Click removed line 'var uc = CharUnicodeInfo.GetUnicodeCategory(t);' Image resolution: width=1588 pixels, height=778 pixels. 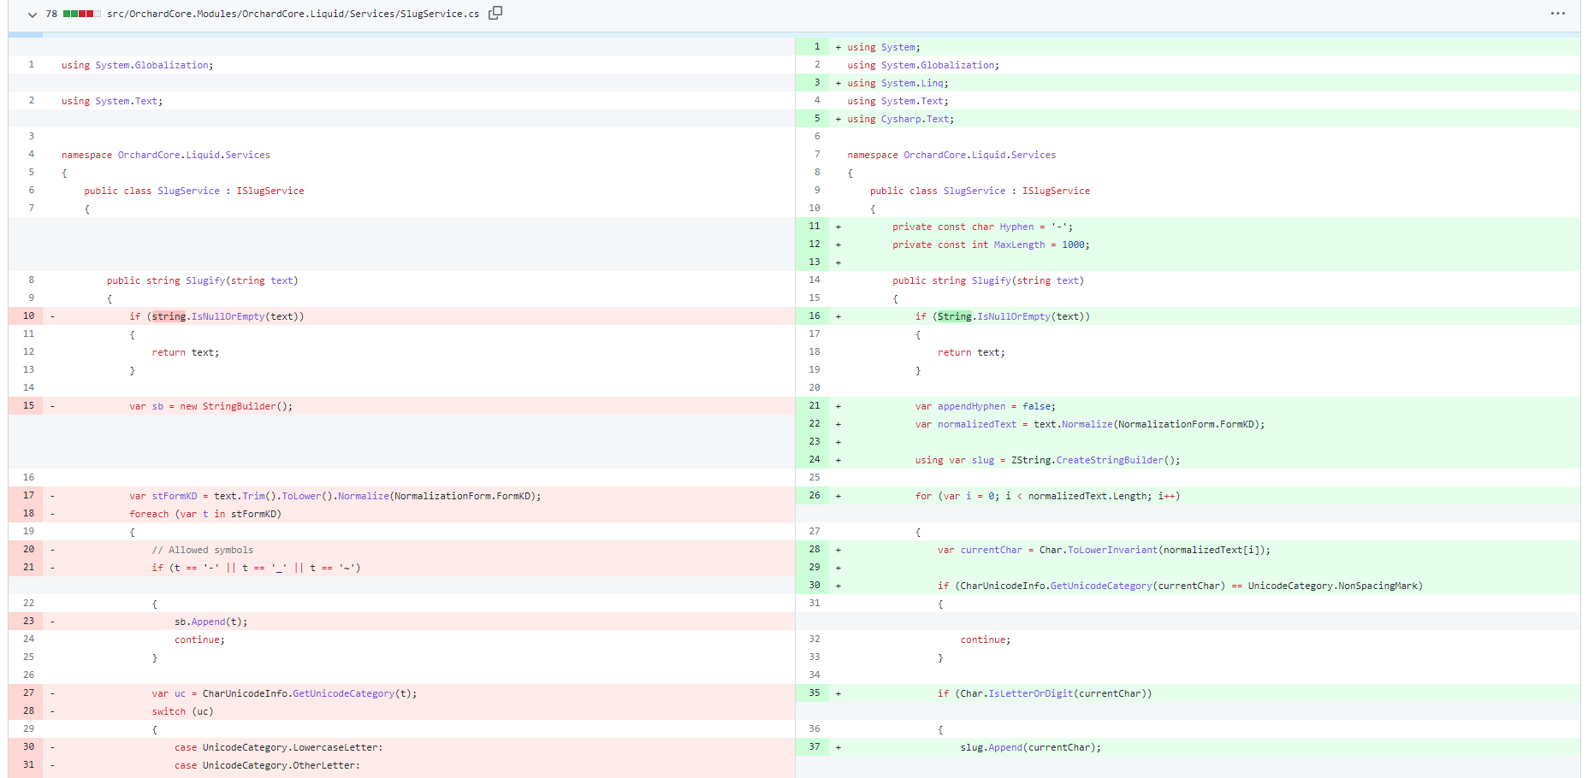(x=285, y=693)
